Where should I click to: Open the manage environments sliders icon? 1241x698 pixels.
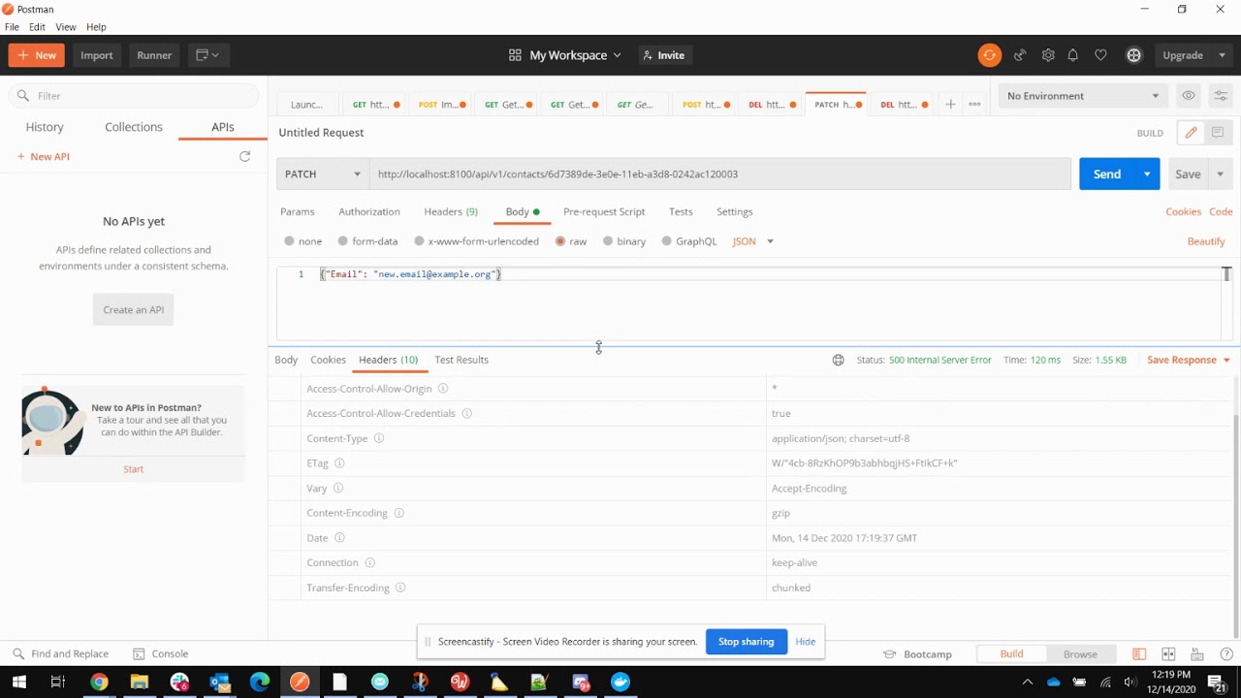[x=1221, y=96]
